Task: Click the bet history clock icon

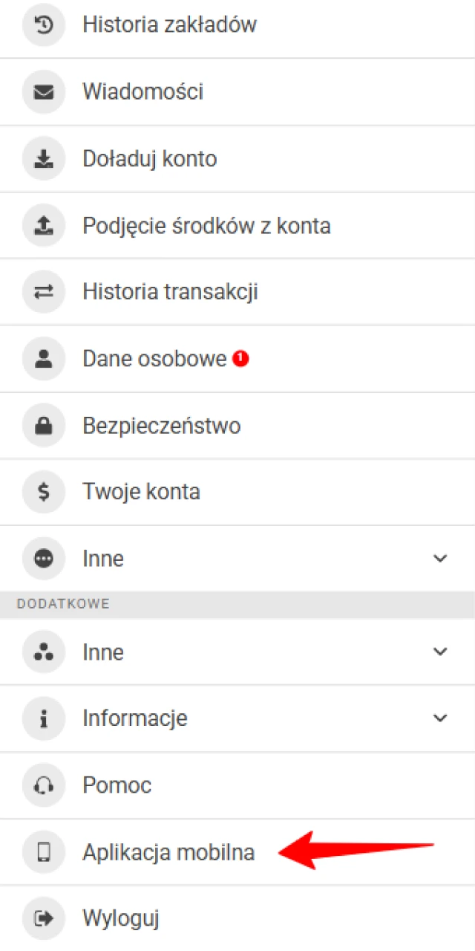Action: tap(43, 25)
